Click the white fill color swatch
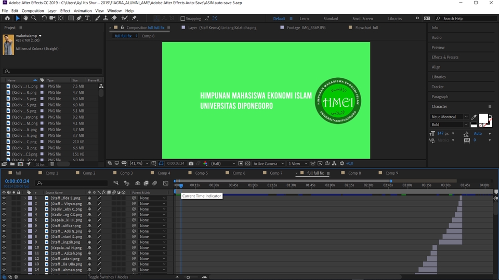The height and width of the screenshot is (280, 499). pos(483,118)
